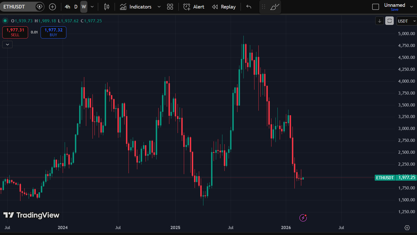417x235 pixels.
Task: Click the green market status dot
Action: [x=5, y=21]
